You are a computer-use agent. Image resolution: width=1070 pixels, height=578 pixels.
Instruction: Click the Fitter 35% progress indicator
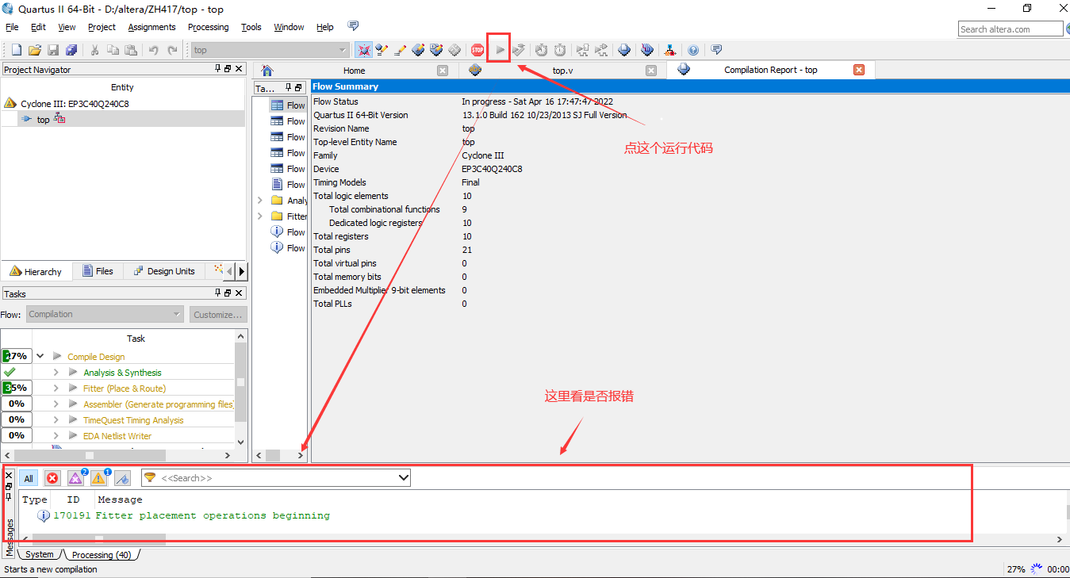(16, 389)
